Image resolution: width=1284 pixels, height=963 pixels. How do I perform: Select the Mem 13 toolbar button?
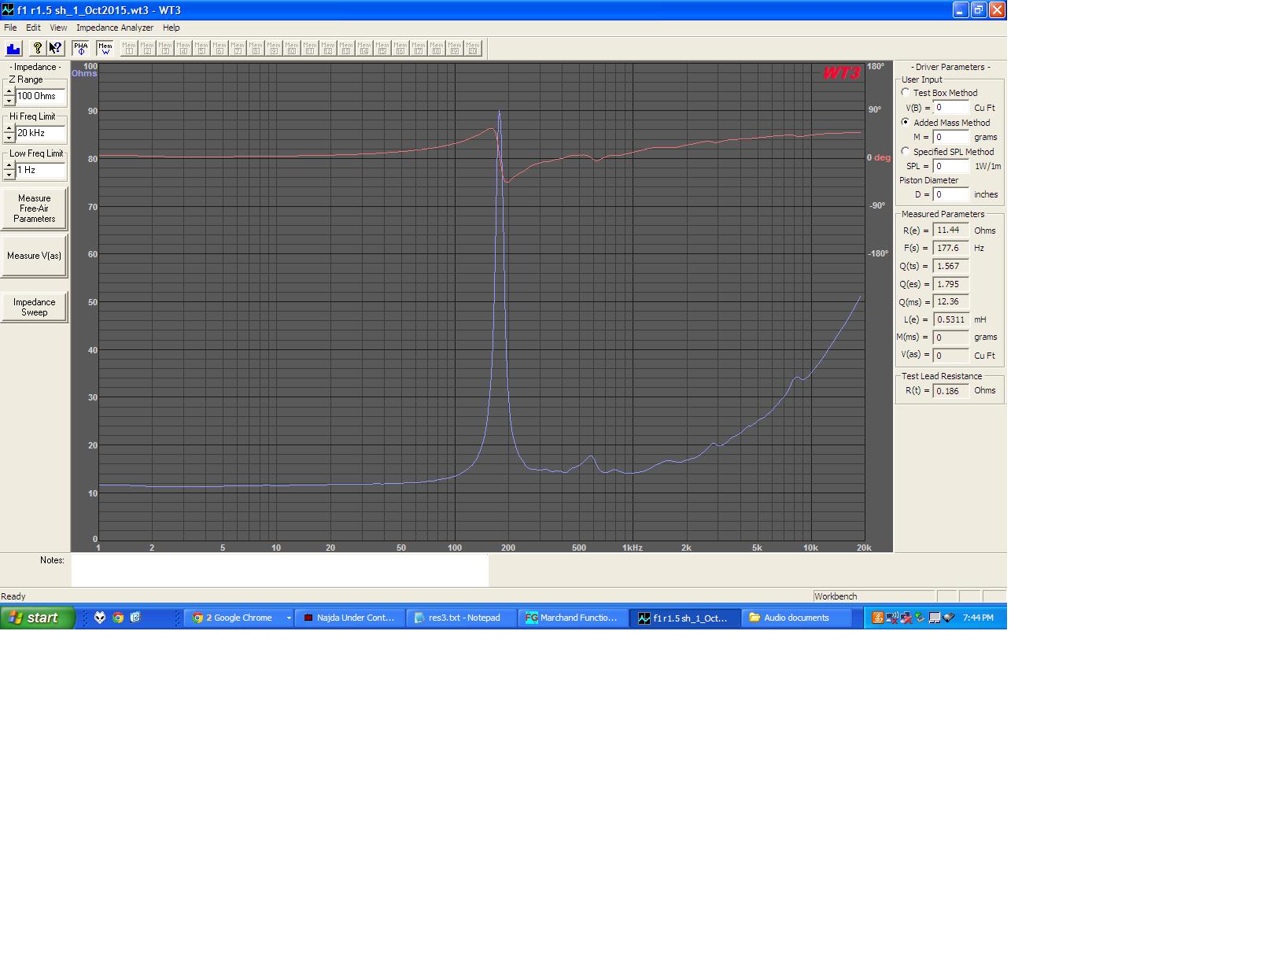coord(346,48)
